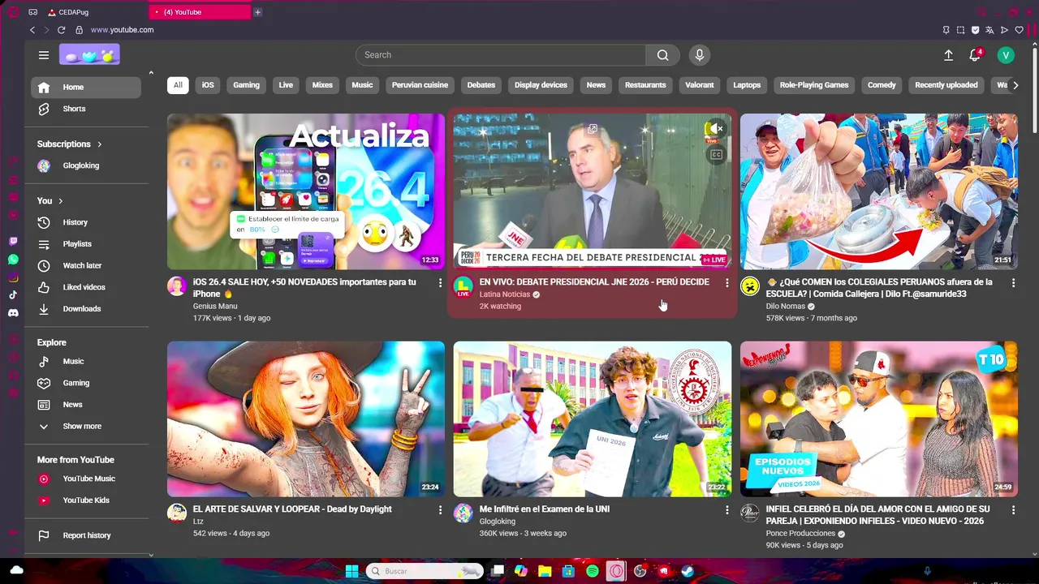Open Spotify from the taskbar

pyautogui.click(x=593, y=571)
